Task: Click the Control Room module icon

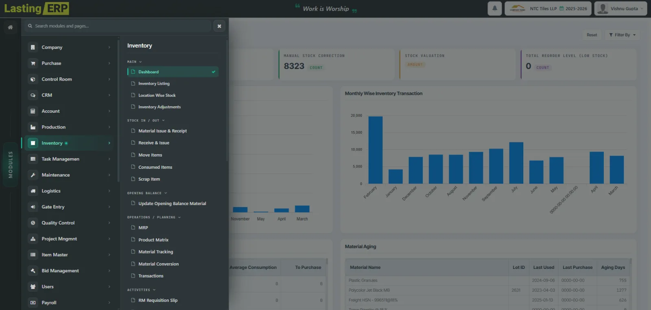Action: pos(33,79)
